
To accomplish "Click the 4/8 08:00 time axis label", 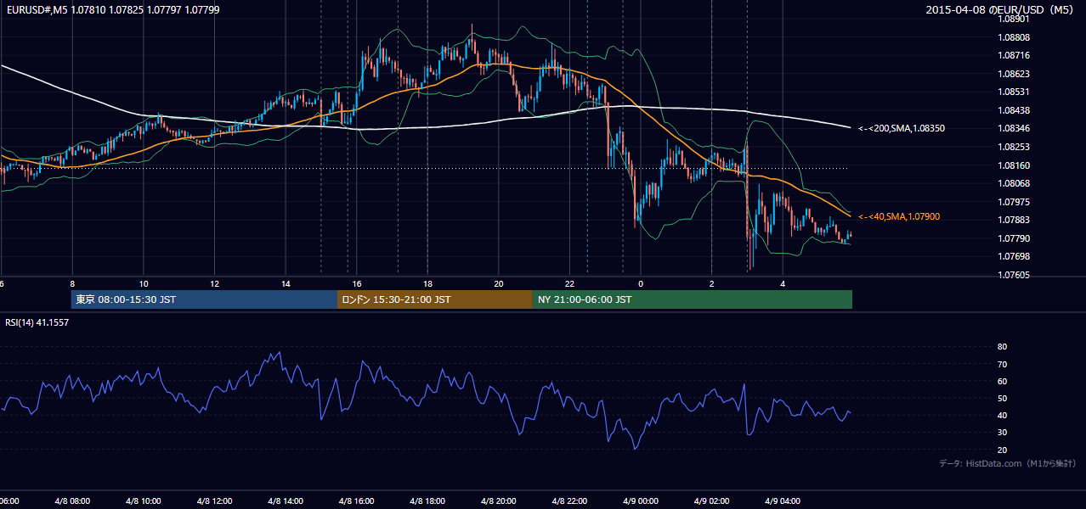I will tap(72, 501).
